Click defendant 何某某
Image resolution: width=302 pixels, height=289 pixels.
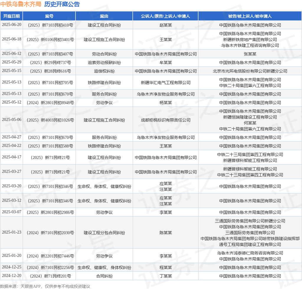click(x=250, y=123)
